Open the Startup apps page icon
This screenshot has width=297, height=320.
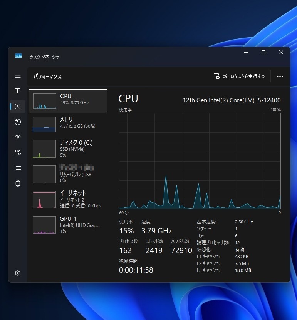(x=18, y=137)
